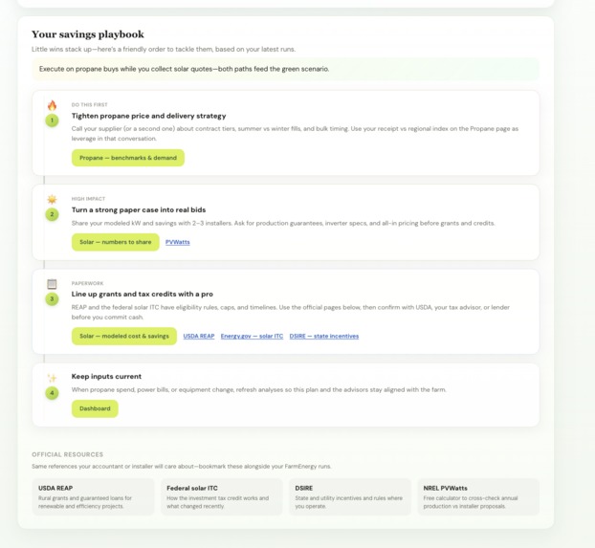Viewport: 595px width, 548px height.
Task: Open the USDA REAP link in step three
Action: (199, 337)
